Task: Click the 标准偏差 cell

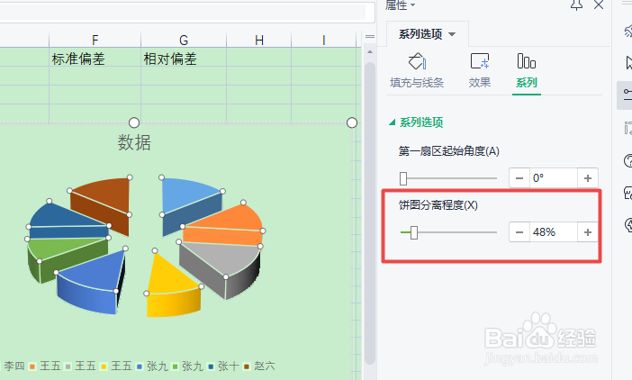Action: tap(95, 59)
